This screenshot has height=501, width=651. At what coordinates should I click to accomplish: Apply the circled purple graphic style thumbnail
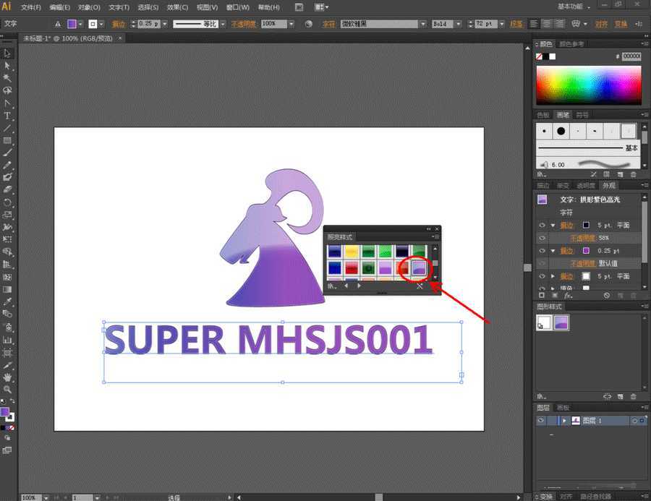pyautogui.click(x=420, y=268)
